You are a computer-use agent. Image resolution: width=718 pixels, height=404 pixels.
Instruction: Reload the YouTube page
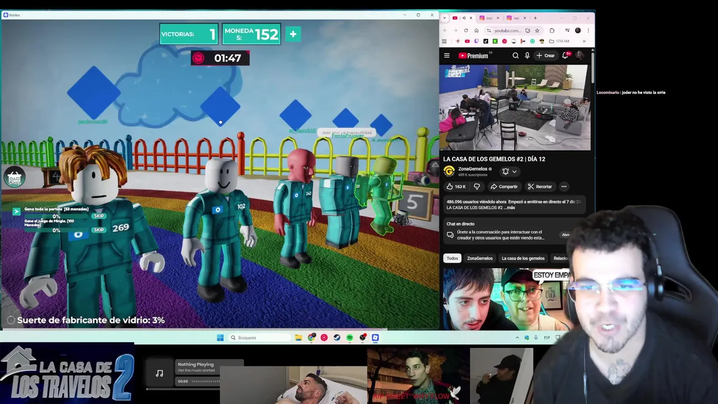[466, 30]
